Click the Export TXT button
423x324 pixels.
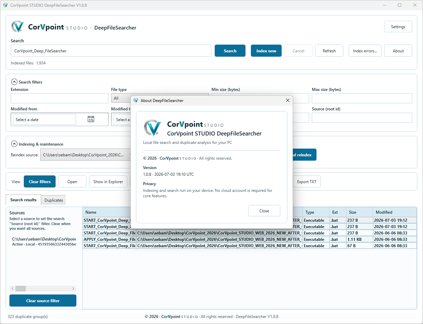307,181
